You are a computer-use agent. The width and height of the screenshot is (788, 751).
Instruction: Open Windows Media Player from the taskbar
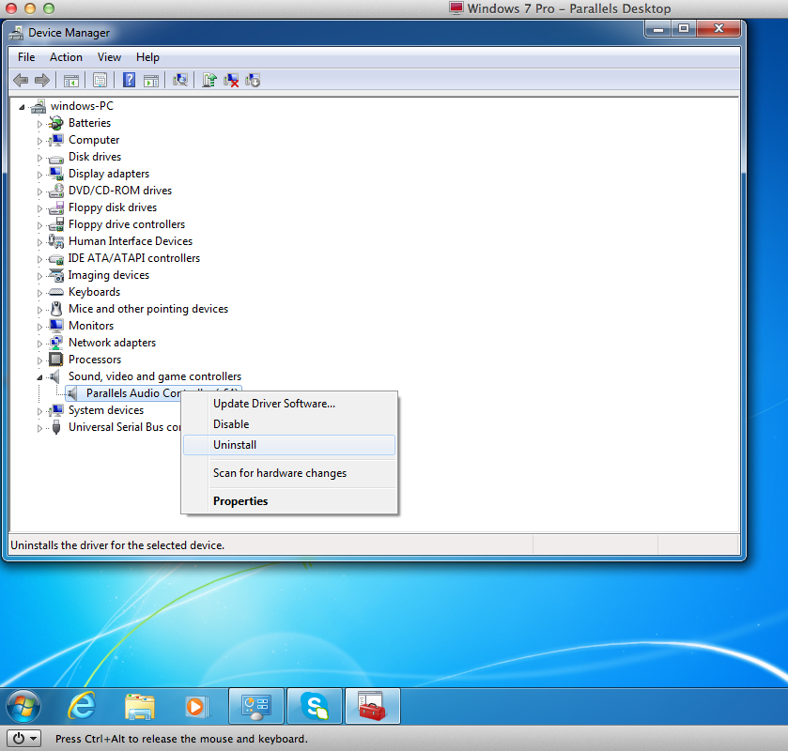click(196, 706)
